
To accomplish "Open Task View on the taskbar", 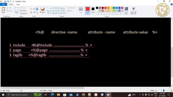I will [x=46, y=95].
